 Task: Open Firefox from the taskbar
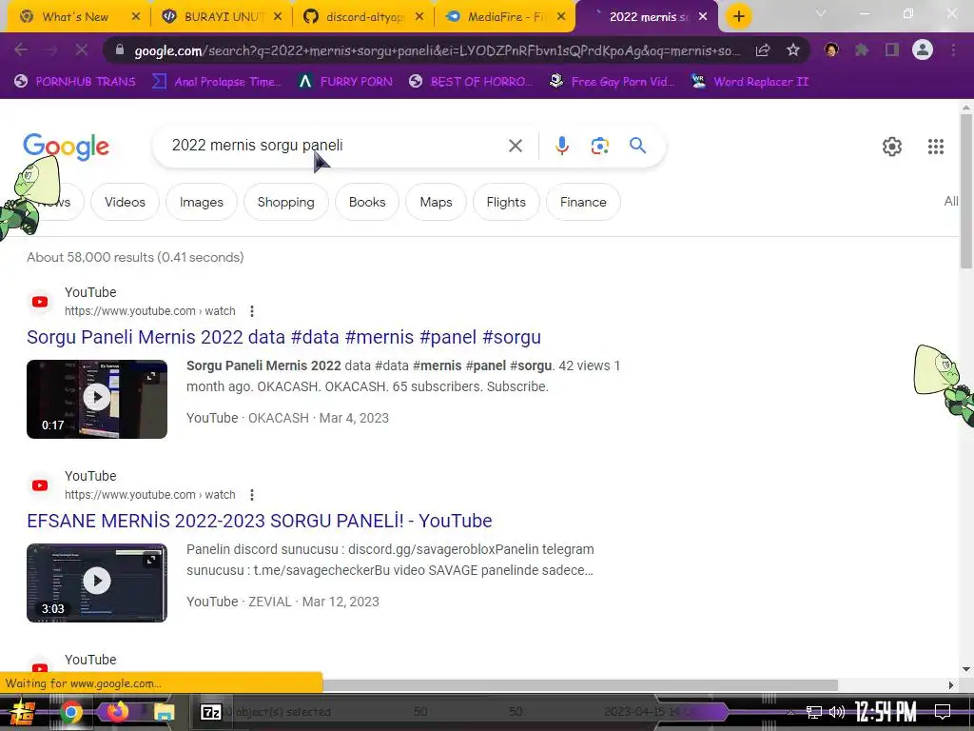[117, 712]
